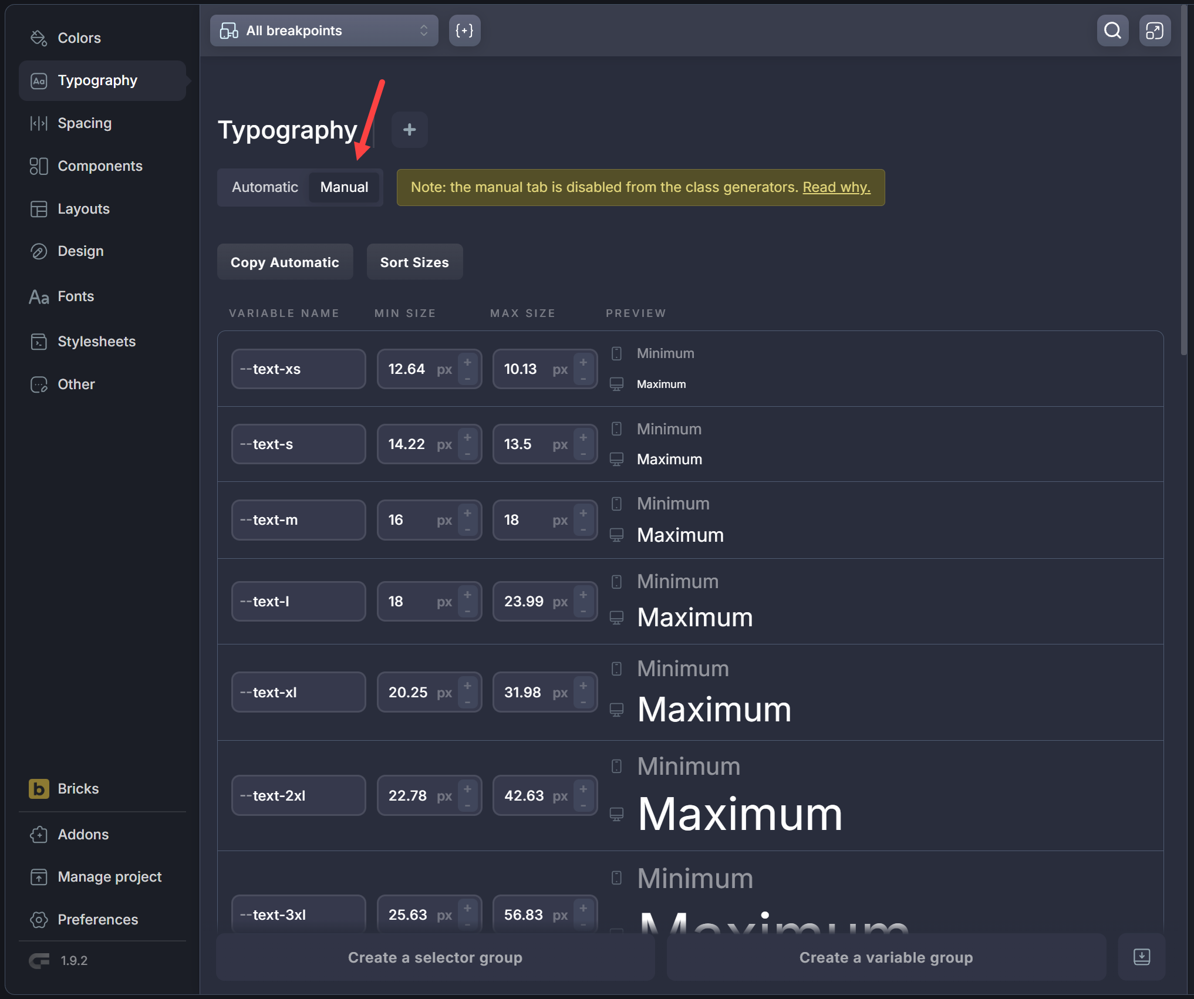Click the download icon at bottom right
Image resolution: width=1194 pixels, height=999 pixels.
[x=1141, y=957]
